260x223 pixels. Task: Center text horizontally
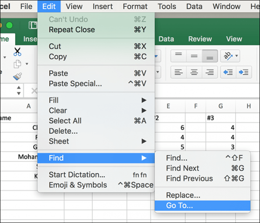[194, 72]
